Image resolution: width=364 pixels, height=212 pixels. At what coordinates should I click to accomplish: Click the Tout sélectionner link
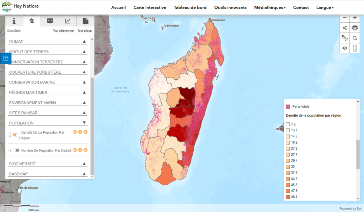coord(64,31)
